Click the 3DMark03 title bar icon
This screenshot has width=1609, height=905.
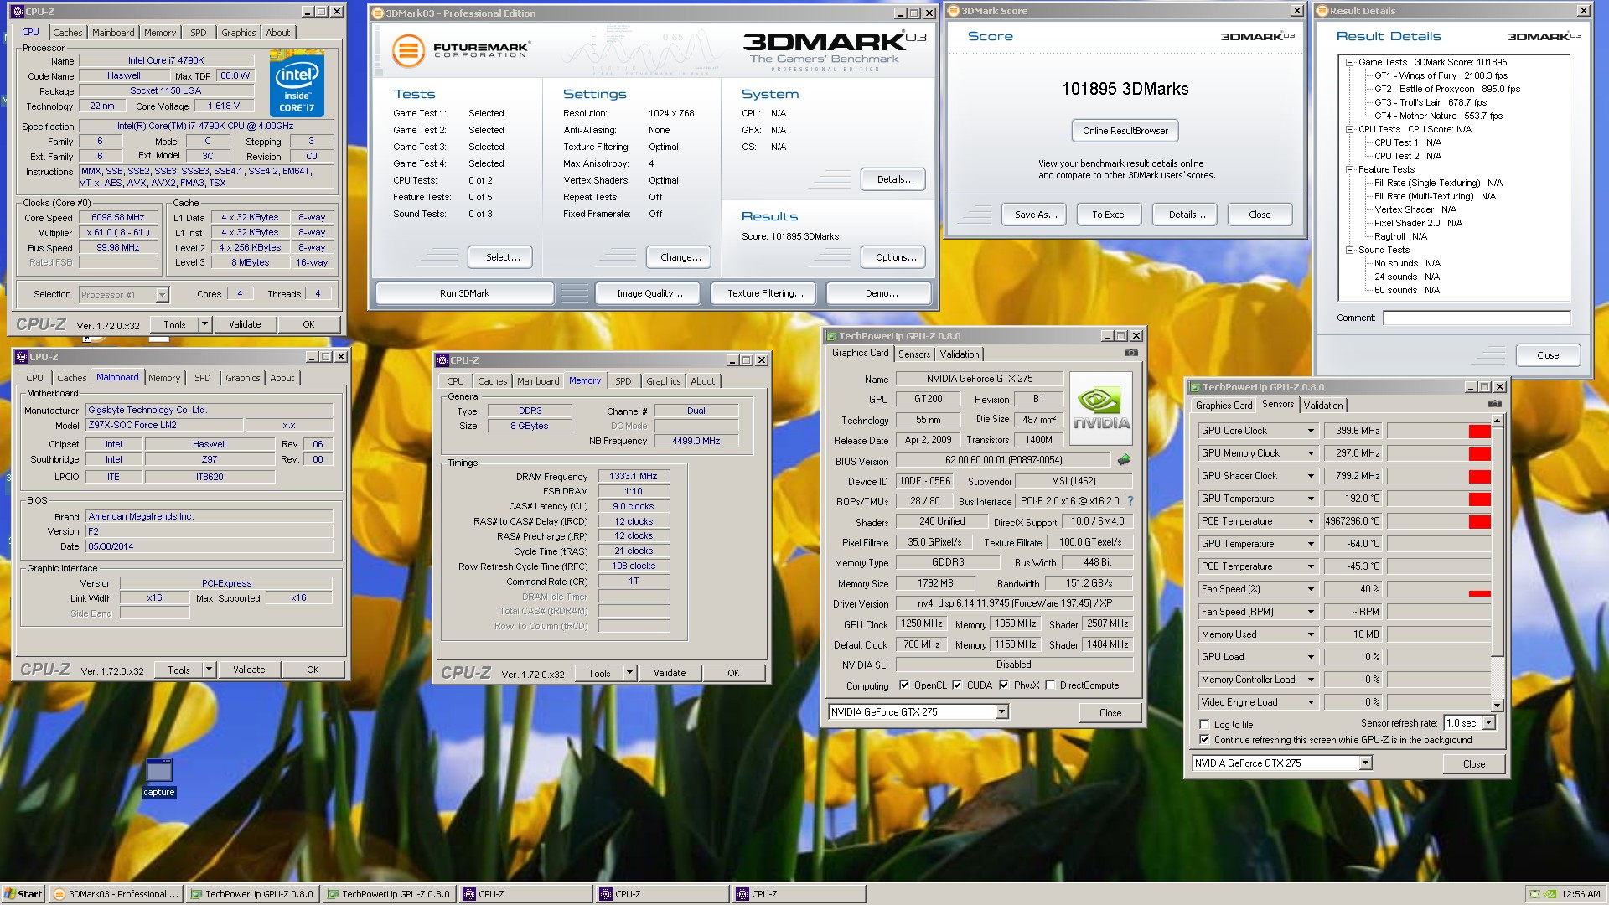point(377,13)
